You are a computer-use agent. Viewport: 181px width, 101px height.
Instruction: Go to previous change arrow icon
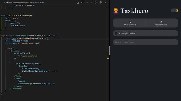click(x=82, y=3)
